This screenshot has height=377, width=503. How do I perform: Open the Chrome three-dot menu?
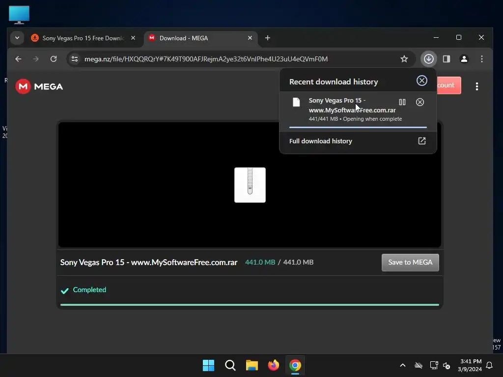tap(481, 59)
